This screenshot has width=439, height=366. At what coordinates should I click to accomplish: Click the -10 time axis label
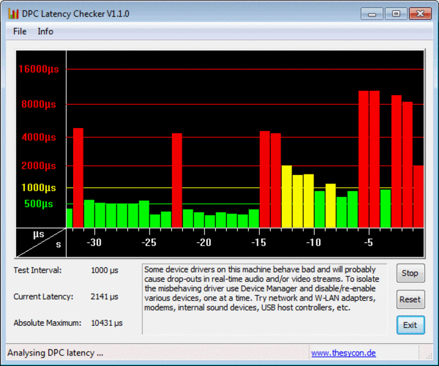[x=313, y=243]
